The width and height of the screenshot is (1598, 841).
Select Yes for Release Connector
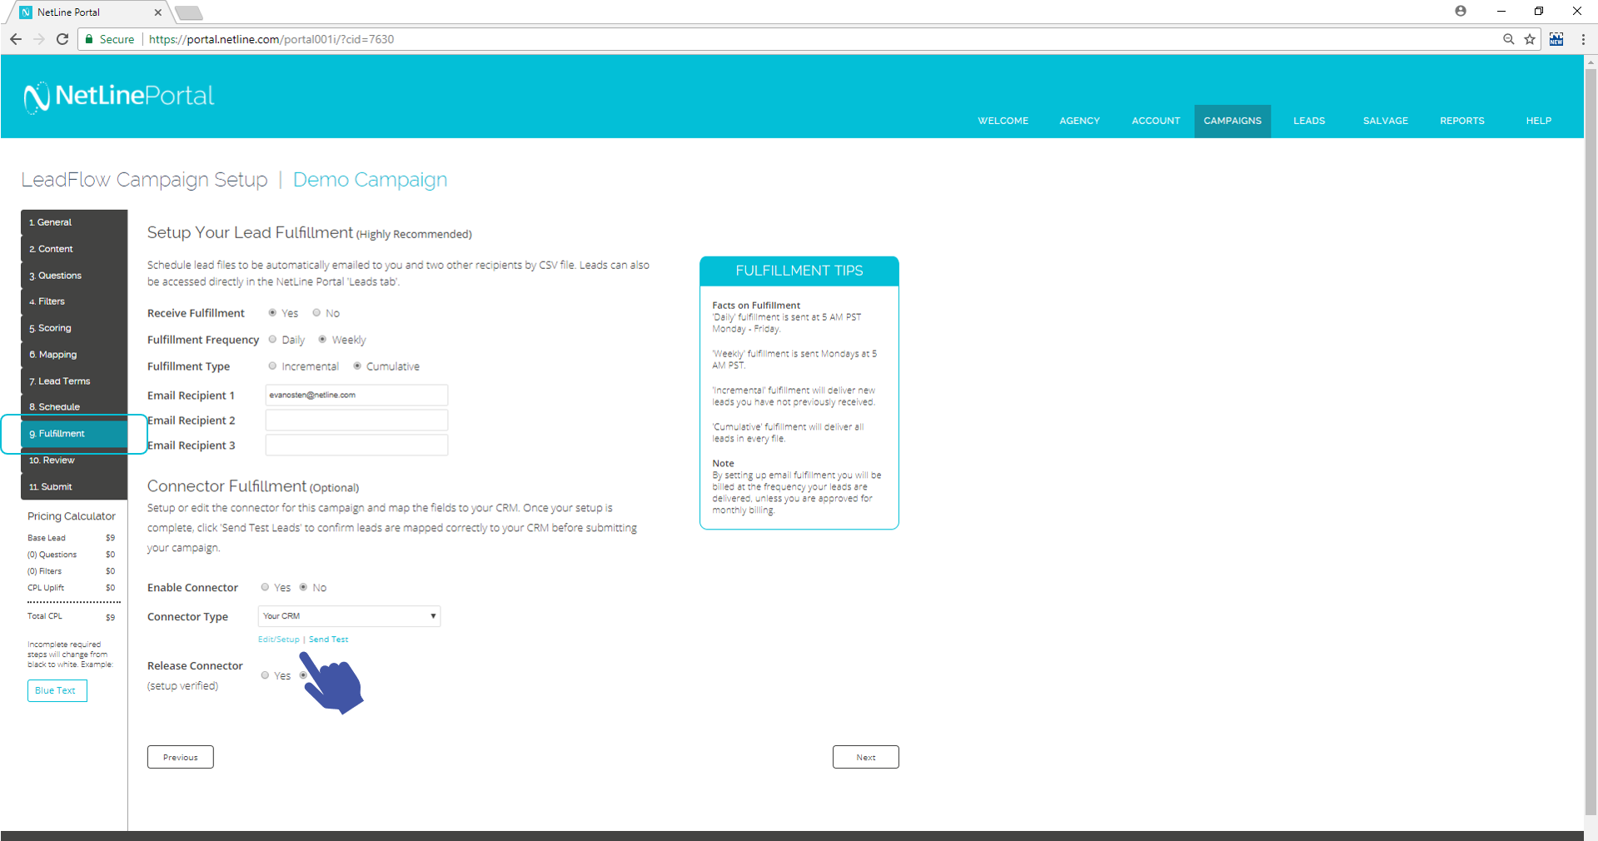point(265,675)
